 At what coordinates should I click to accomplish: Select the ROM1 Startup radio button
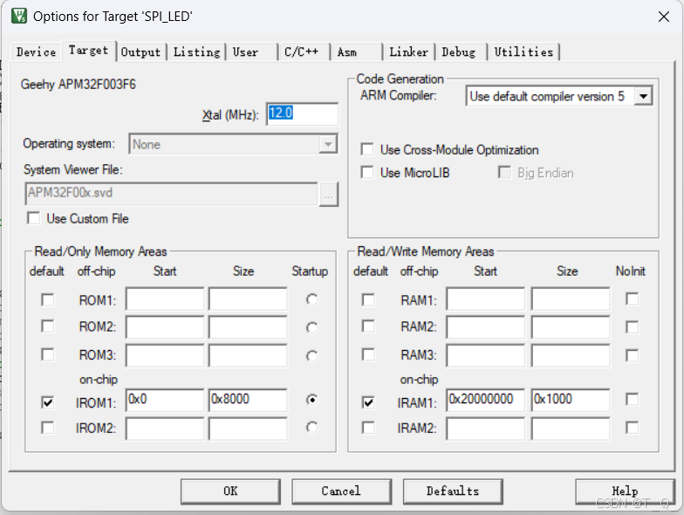[312, 300]
